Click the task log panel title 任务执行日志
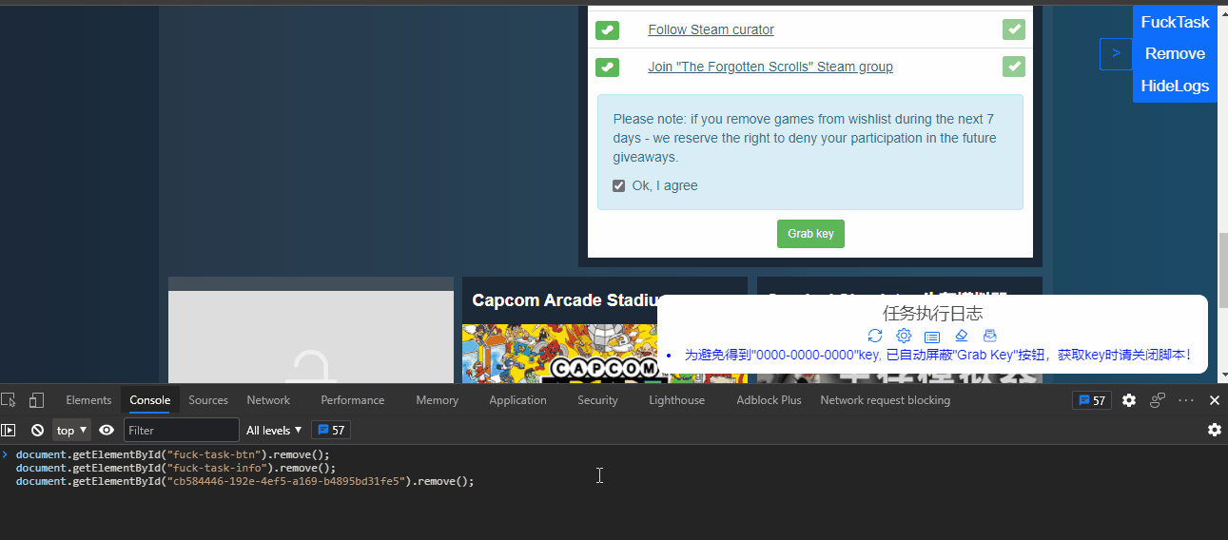The image size is (1228, 540). [x=932, y=313]
